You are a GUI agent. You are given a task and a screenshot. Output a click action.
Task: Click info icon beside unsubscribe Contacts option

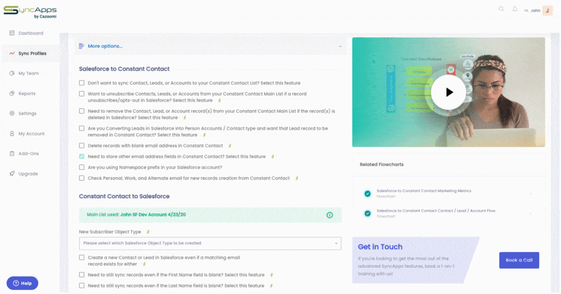click(219, 100)
